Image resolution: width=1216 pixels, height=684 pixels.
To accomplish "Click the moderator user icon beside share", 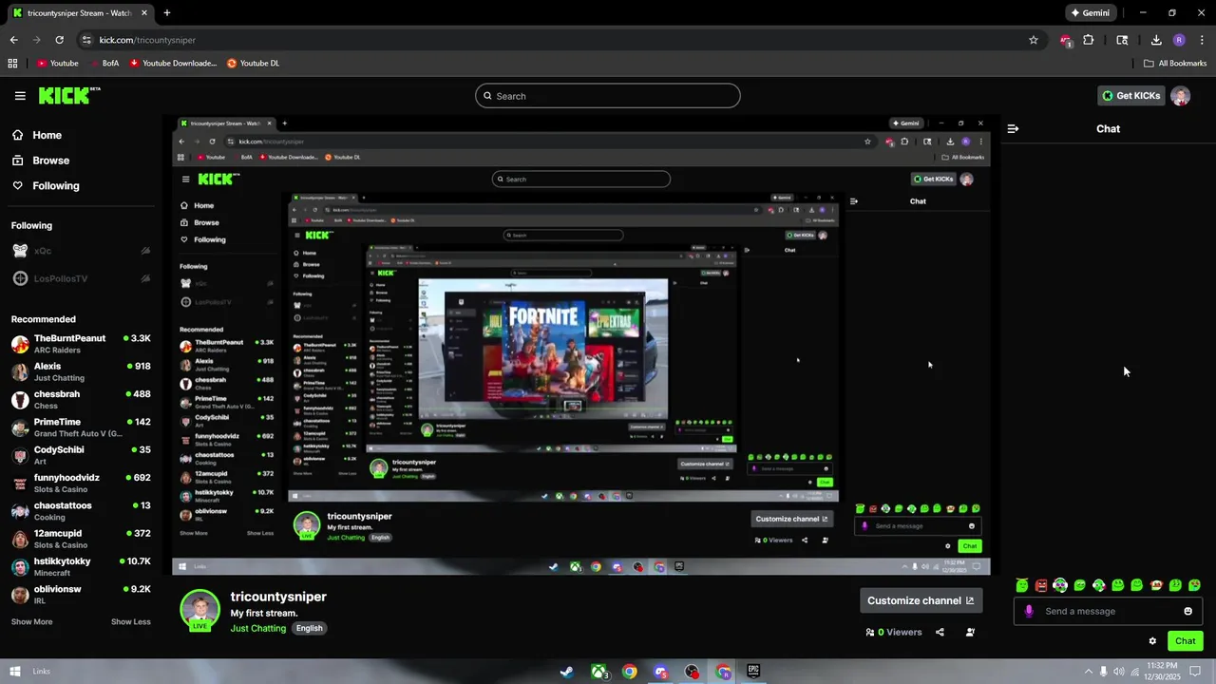I will click(970, 632).
